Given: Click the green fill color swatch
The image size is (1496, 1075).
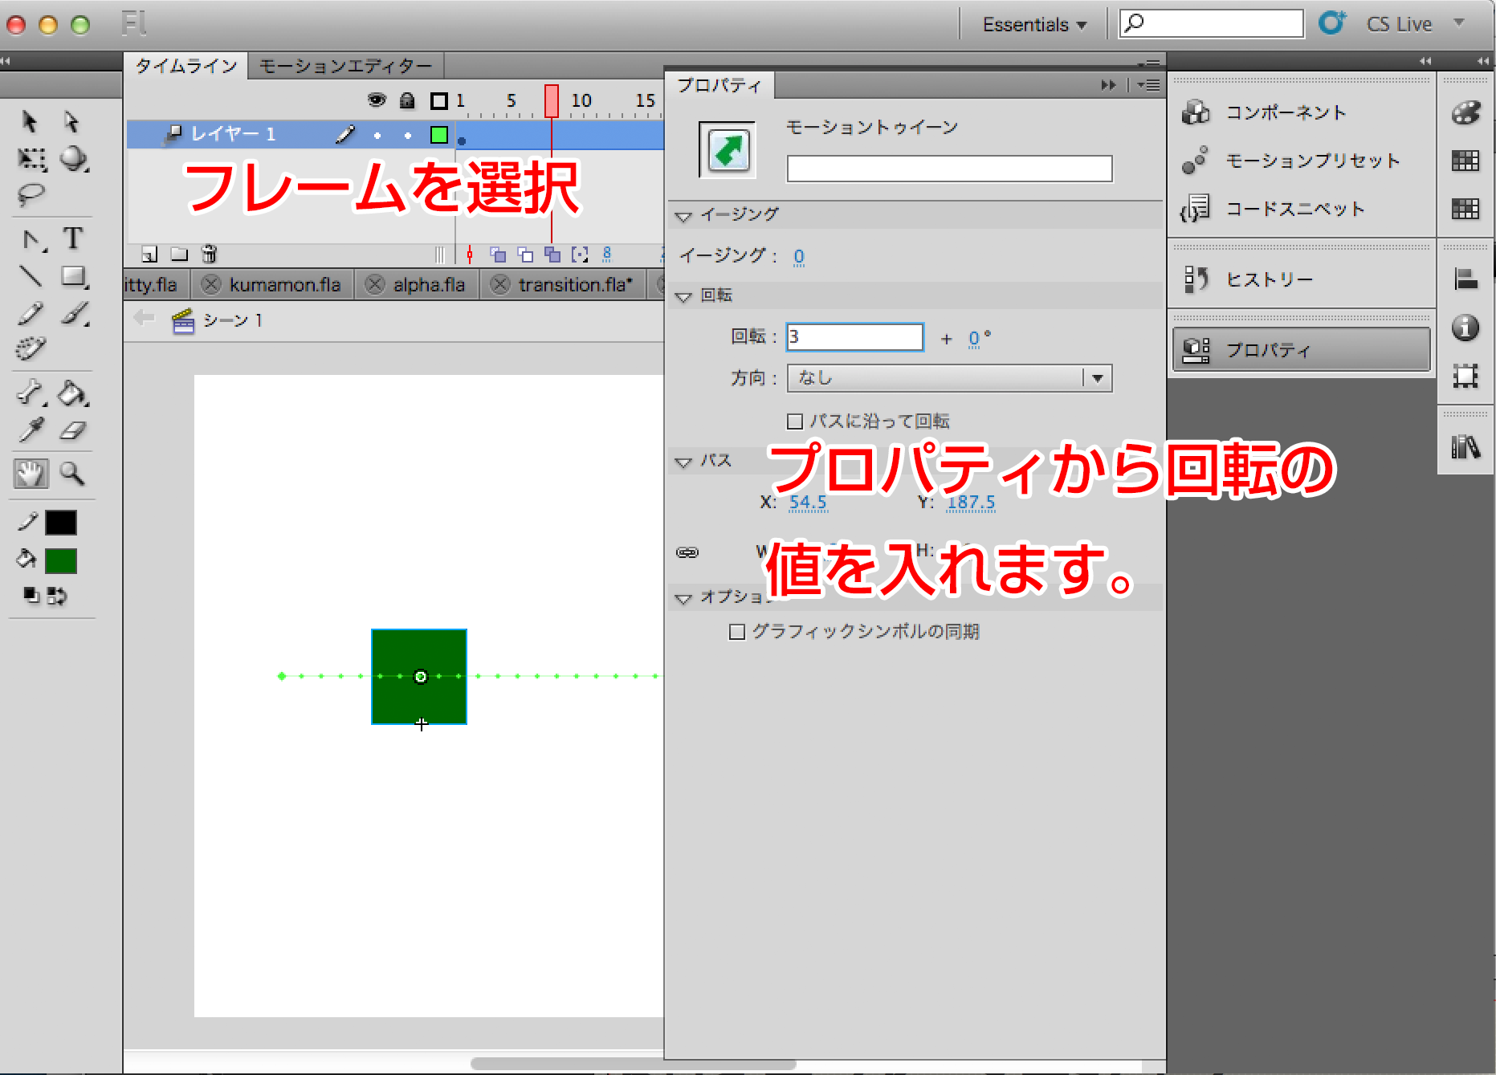Looking at the screenshot, I should pos(61,561).
